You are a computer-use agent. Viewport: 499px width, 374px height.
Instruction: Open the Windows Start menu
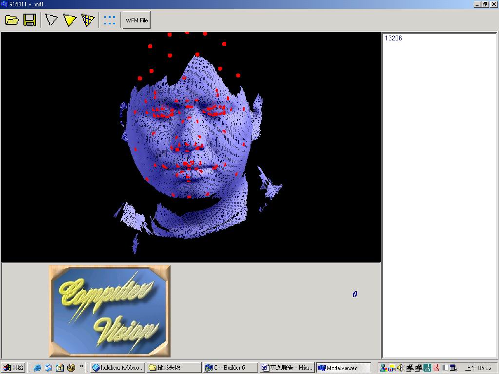click(x=13, y=368)
